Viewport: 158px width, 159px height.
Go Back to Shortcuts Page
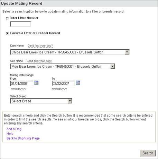tap(23, 138)
